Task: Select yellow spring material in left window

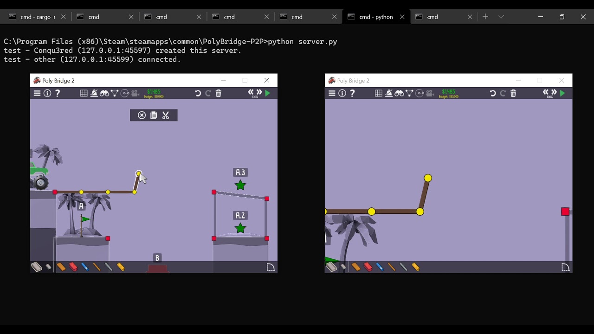Action: [121, 267]
